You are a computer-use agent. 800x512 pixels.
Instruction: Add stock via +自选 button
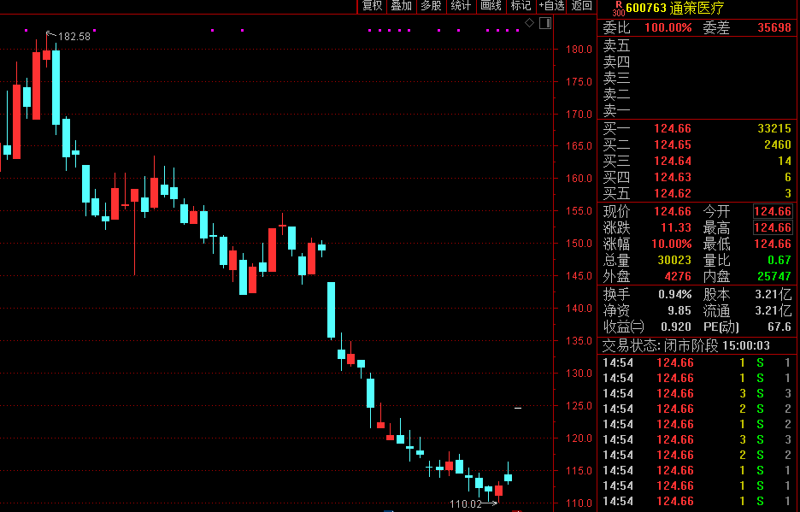click(x=551, y=6)
